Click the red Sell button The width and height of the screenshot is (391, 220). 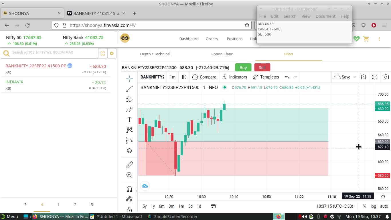point(262,68)
